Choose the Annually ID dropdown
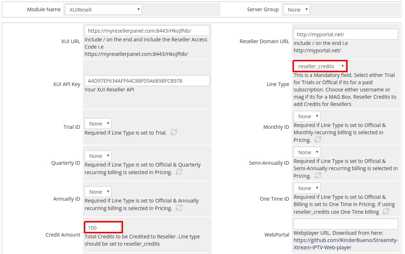Viewport: 405px width, 254px height. (x=98, y=192)
